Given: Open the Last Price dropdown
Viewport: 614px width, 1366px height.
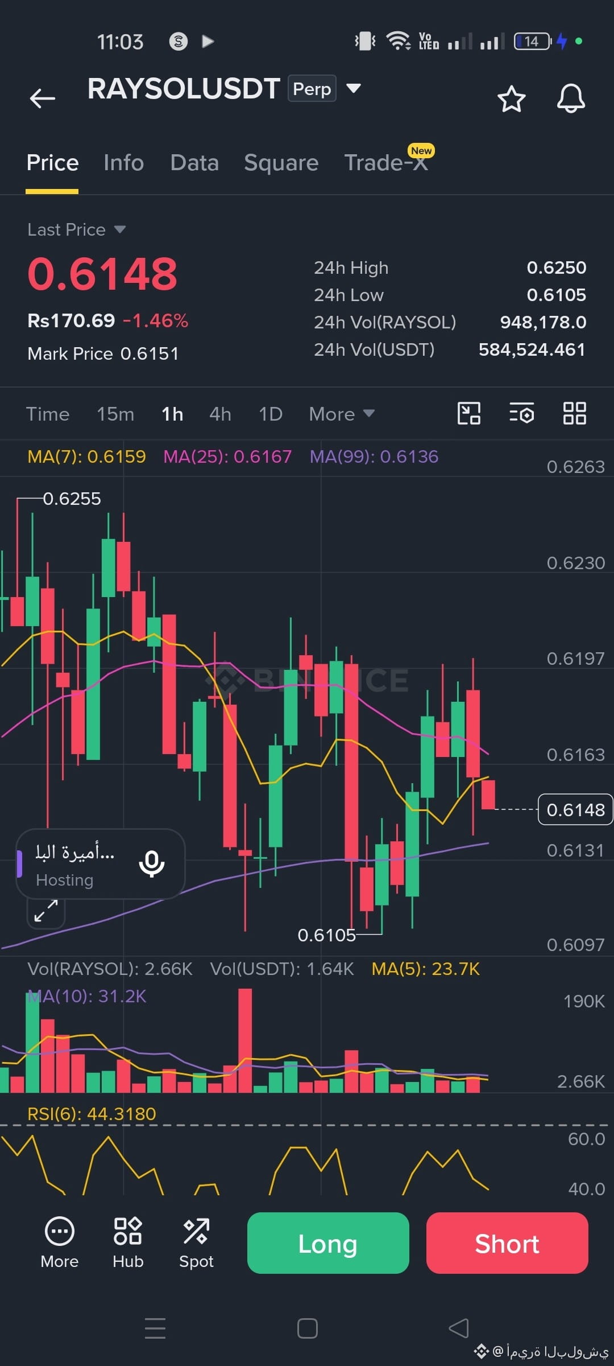Looking at the screenshot, I should pyautogui.click(x=76, y=229).
